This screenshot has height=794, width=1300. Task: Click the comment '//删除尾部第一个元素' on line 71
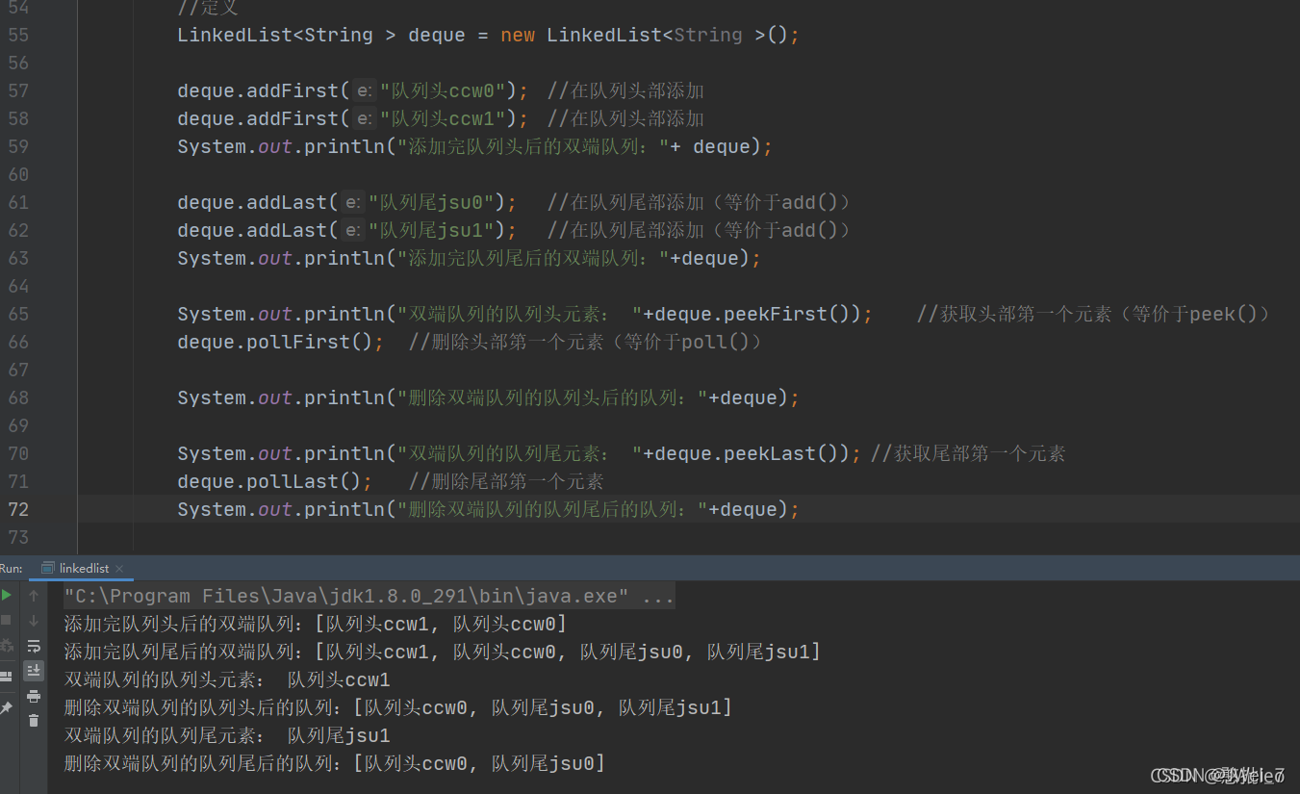point(506,481)
